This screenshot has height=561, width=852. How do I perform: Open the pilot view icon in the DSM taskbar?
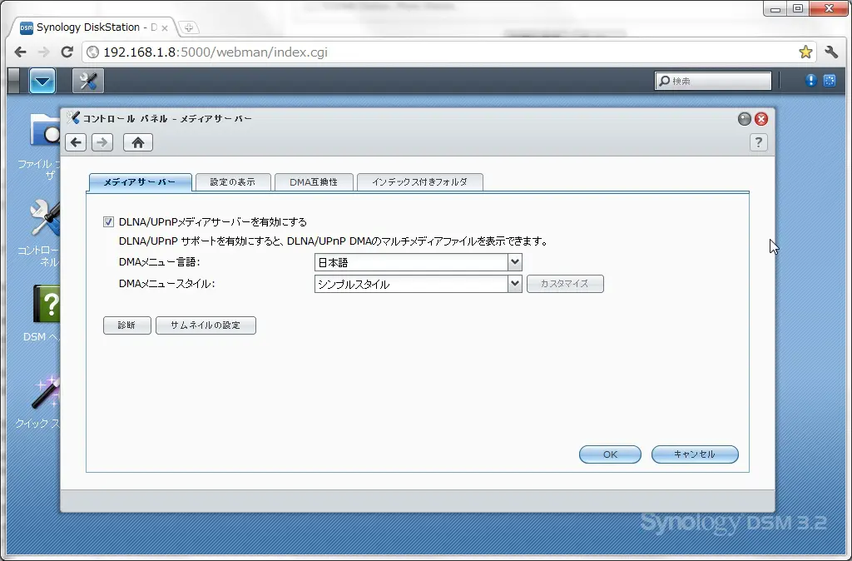(x=830, y=81)
